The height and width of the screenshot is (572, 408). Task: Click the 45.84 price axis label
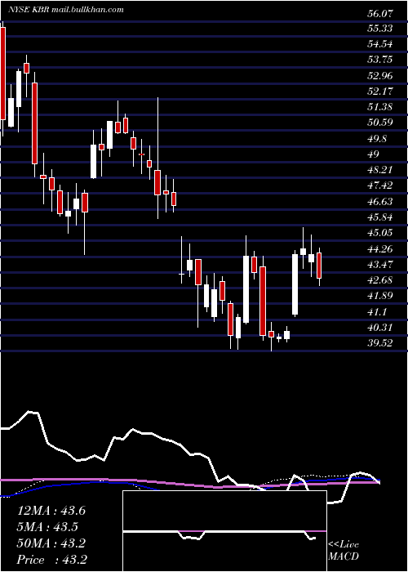click(x=380, y=217)
